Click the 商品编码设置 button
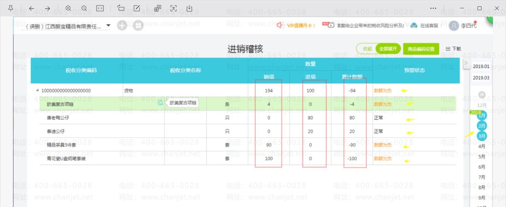506x207 pixels. coord(421,49)
